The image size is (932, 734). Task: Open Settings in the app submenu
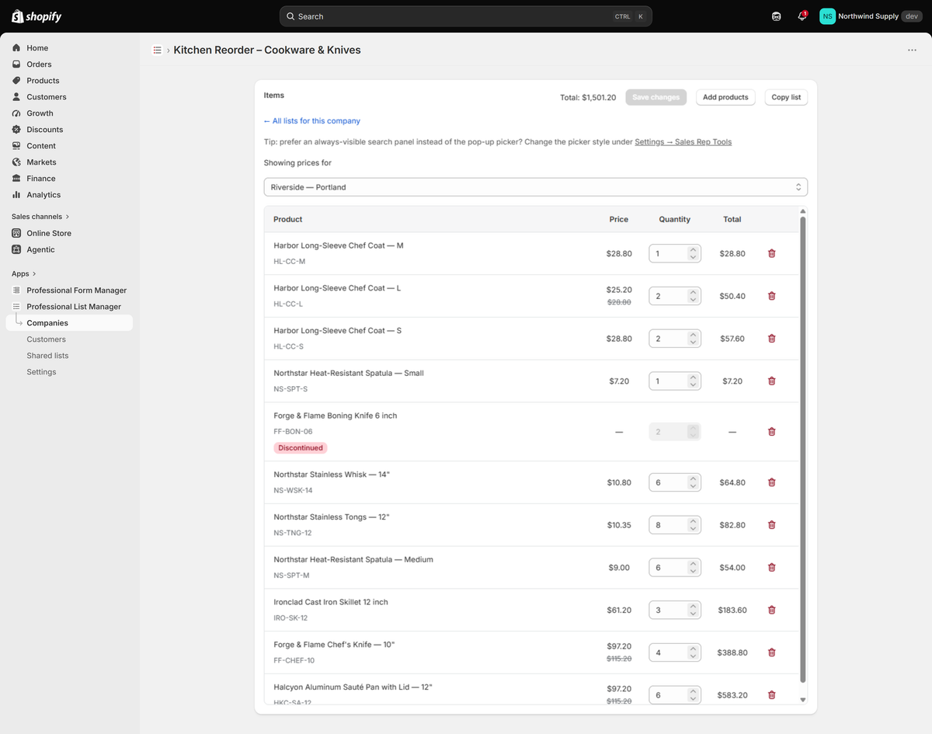click(70, 372)
